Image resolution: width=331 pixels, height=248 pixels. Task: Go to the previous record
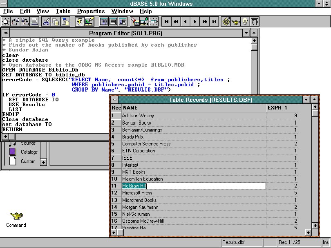point(186,22)
